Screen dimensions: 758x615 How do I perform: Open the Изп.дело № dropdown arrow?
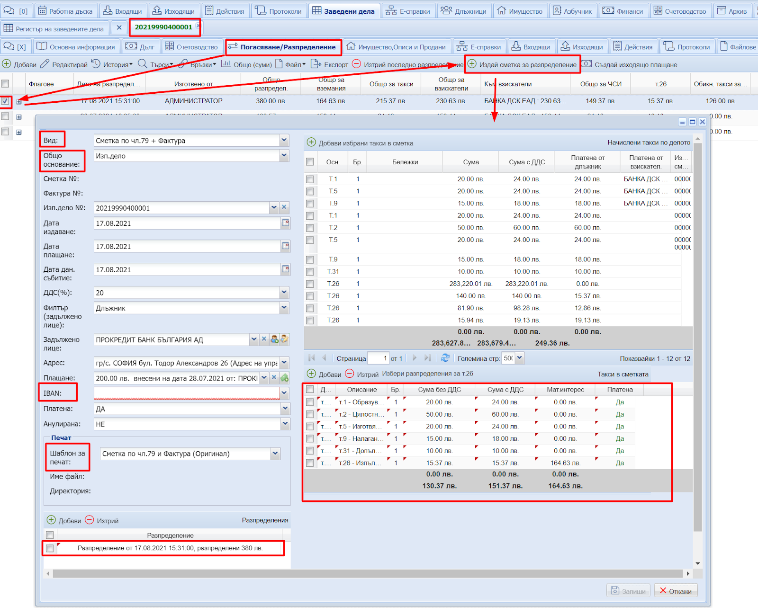click(x=274, y=207)
